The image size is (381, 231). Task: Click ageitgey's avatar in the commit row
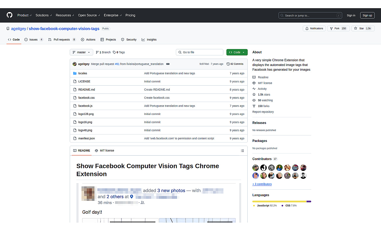[74, 64]
